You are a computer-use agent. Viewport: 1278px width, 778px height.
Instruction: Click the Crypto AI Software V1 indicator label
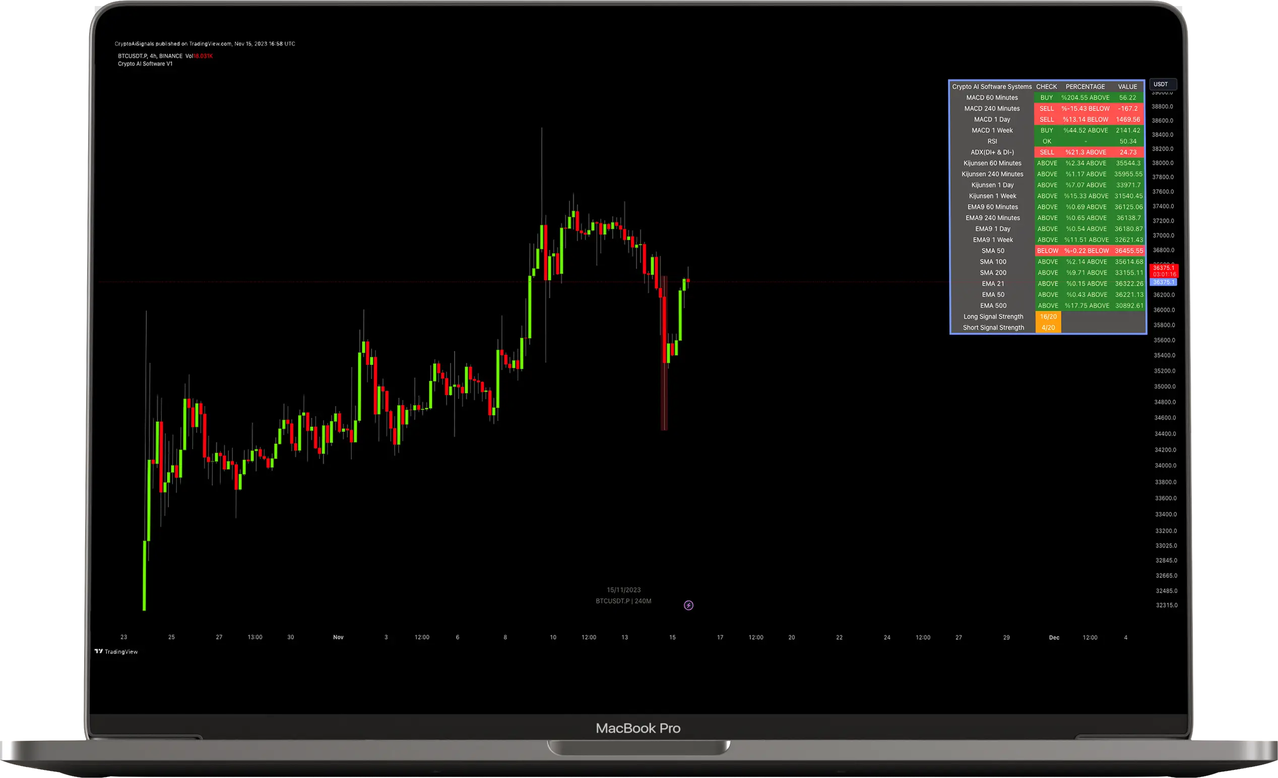coord(145,64)
